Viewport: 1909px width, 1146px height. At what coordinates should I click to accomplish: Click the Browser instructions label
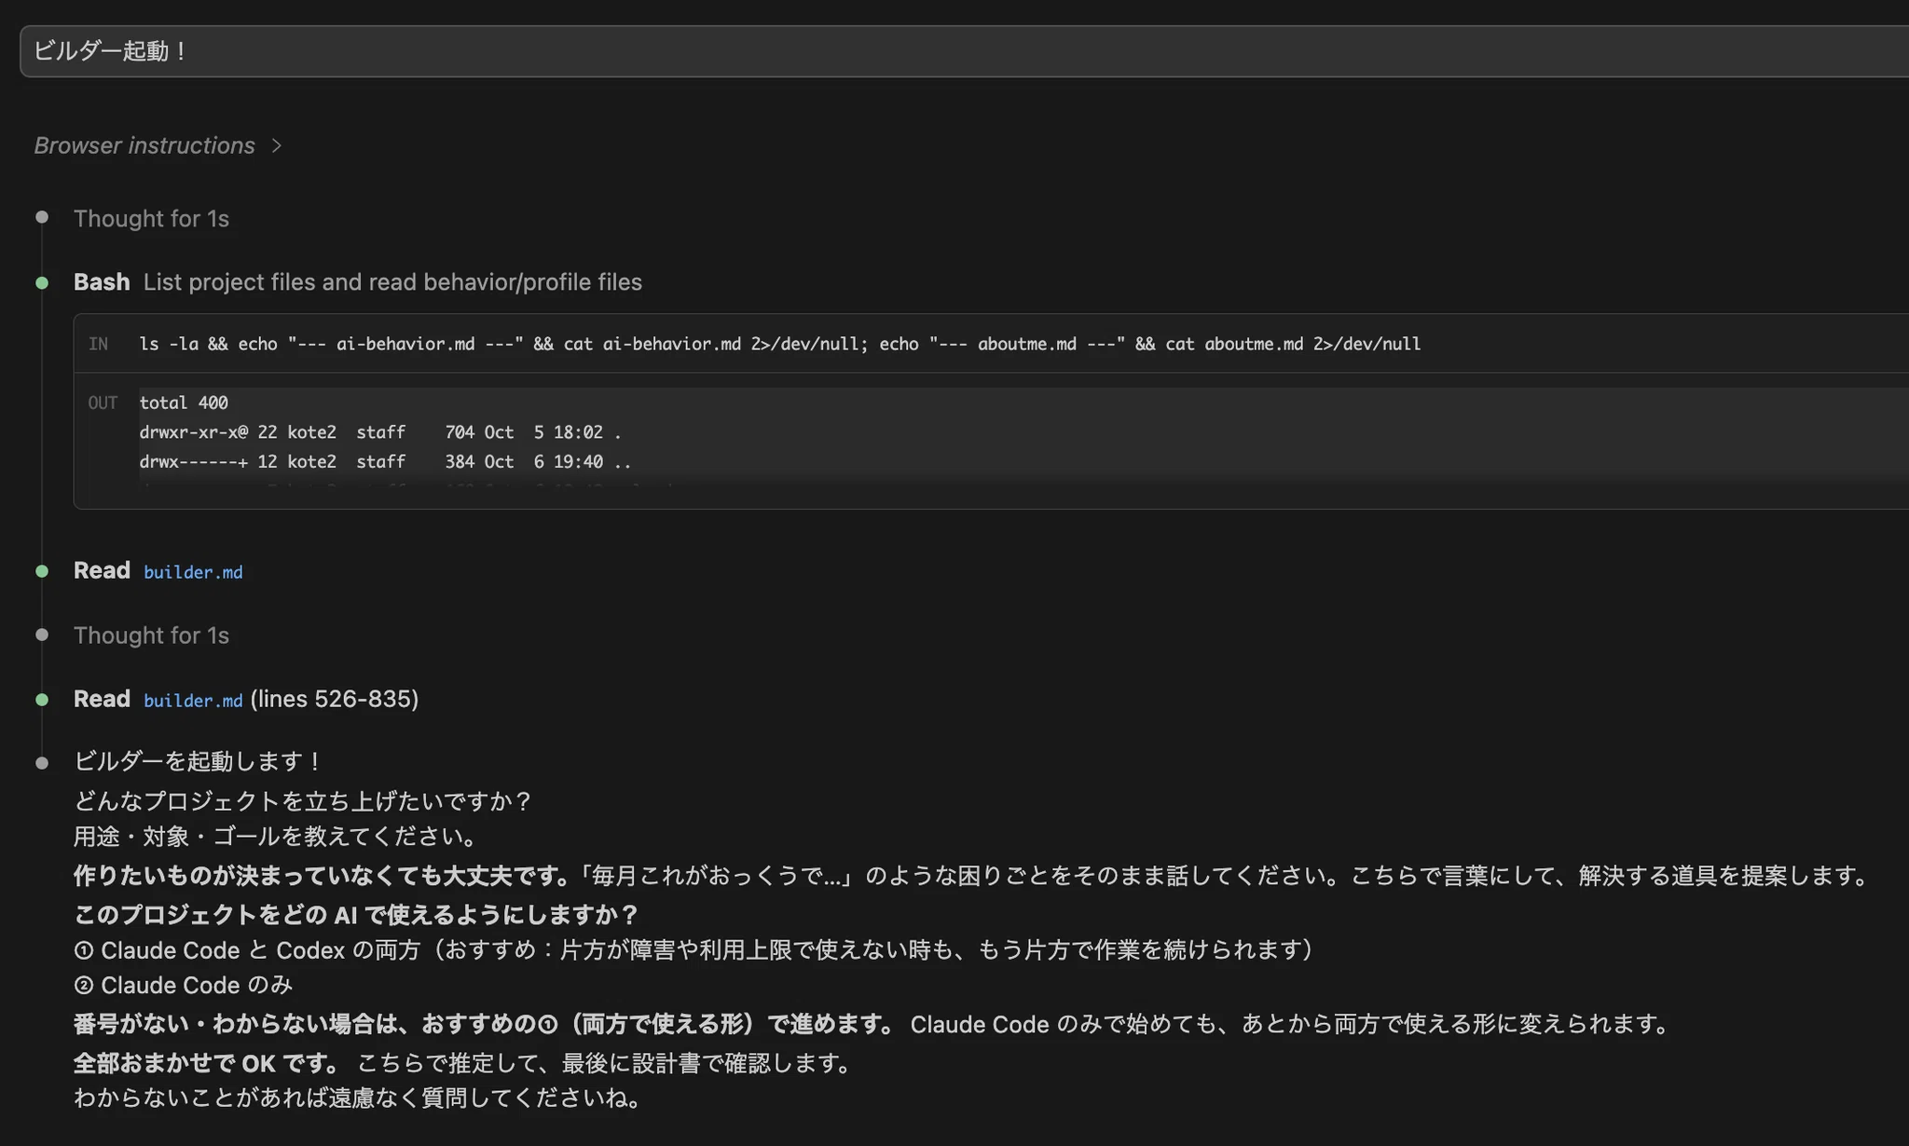(x=144, y=145)
